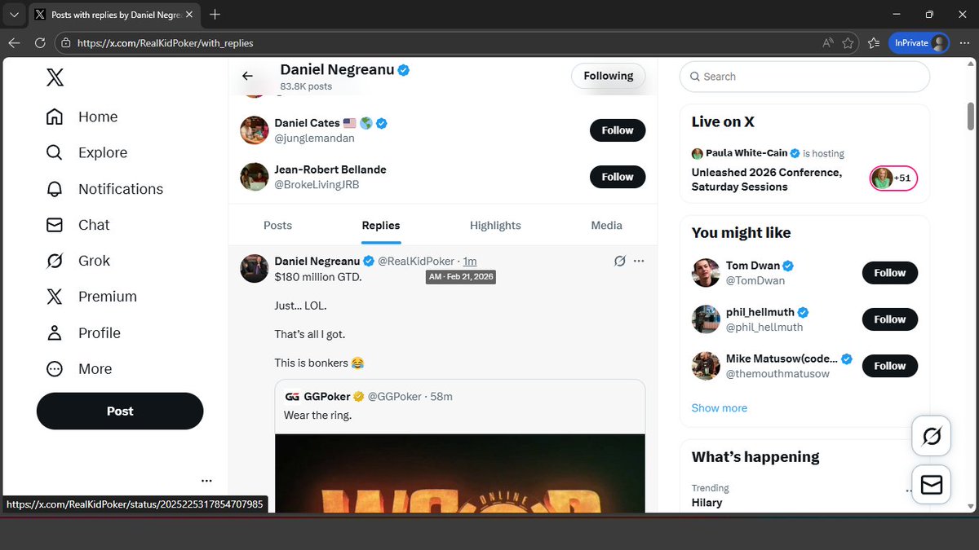979x550 pixels.
Task: Open the More menu in sidebar
Action: click(78, 368)
